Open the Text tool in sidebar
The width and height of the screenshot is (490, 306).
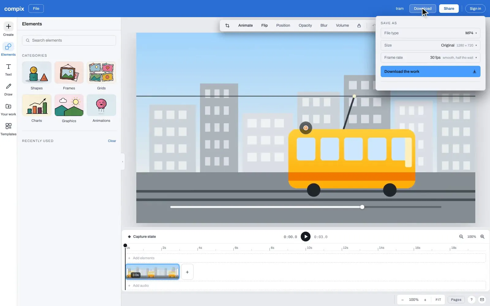tap(8, 69)
